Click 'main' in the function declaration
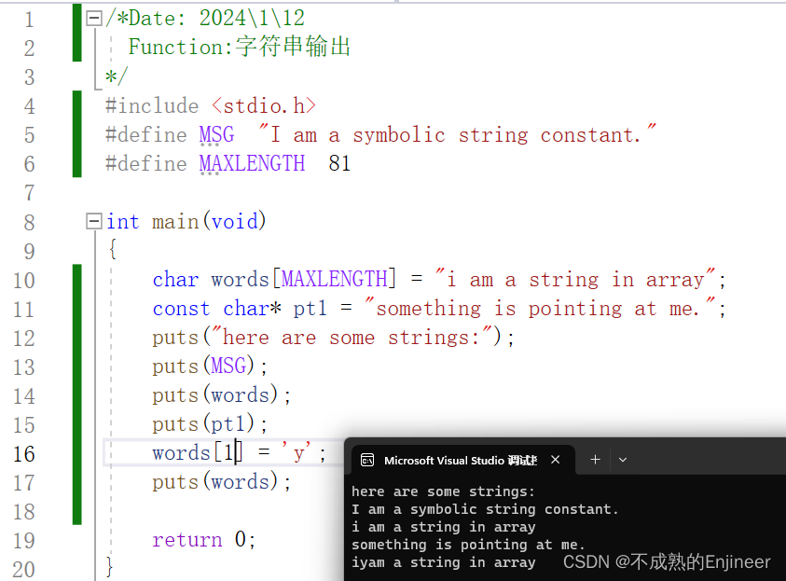Image resolution: width=786 pixels, height=581 pixels. click(175, 222)
